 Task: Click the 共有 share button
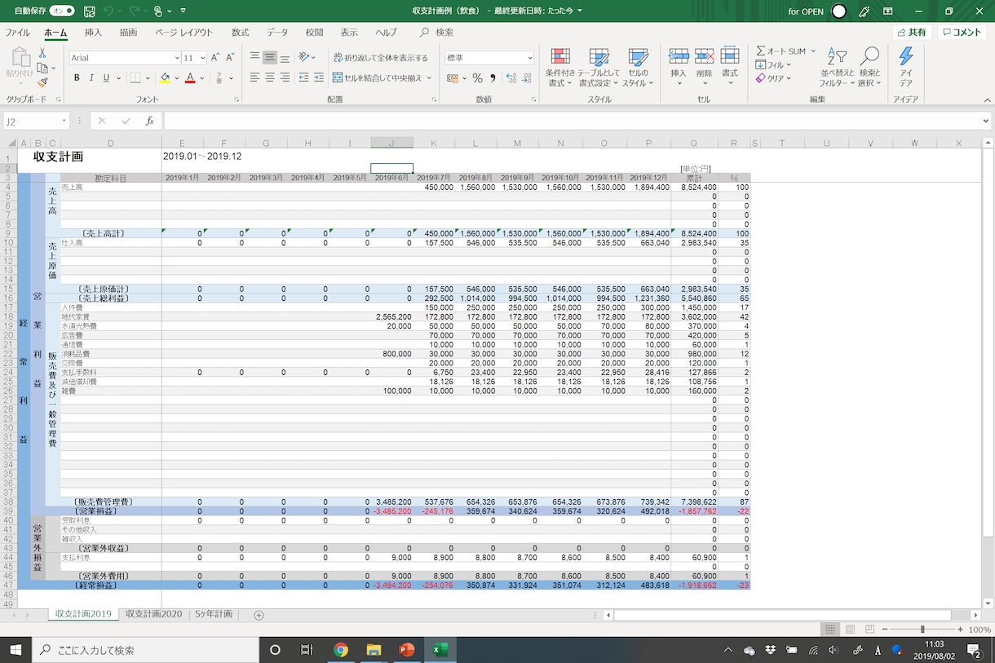(x=912, y=33)
